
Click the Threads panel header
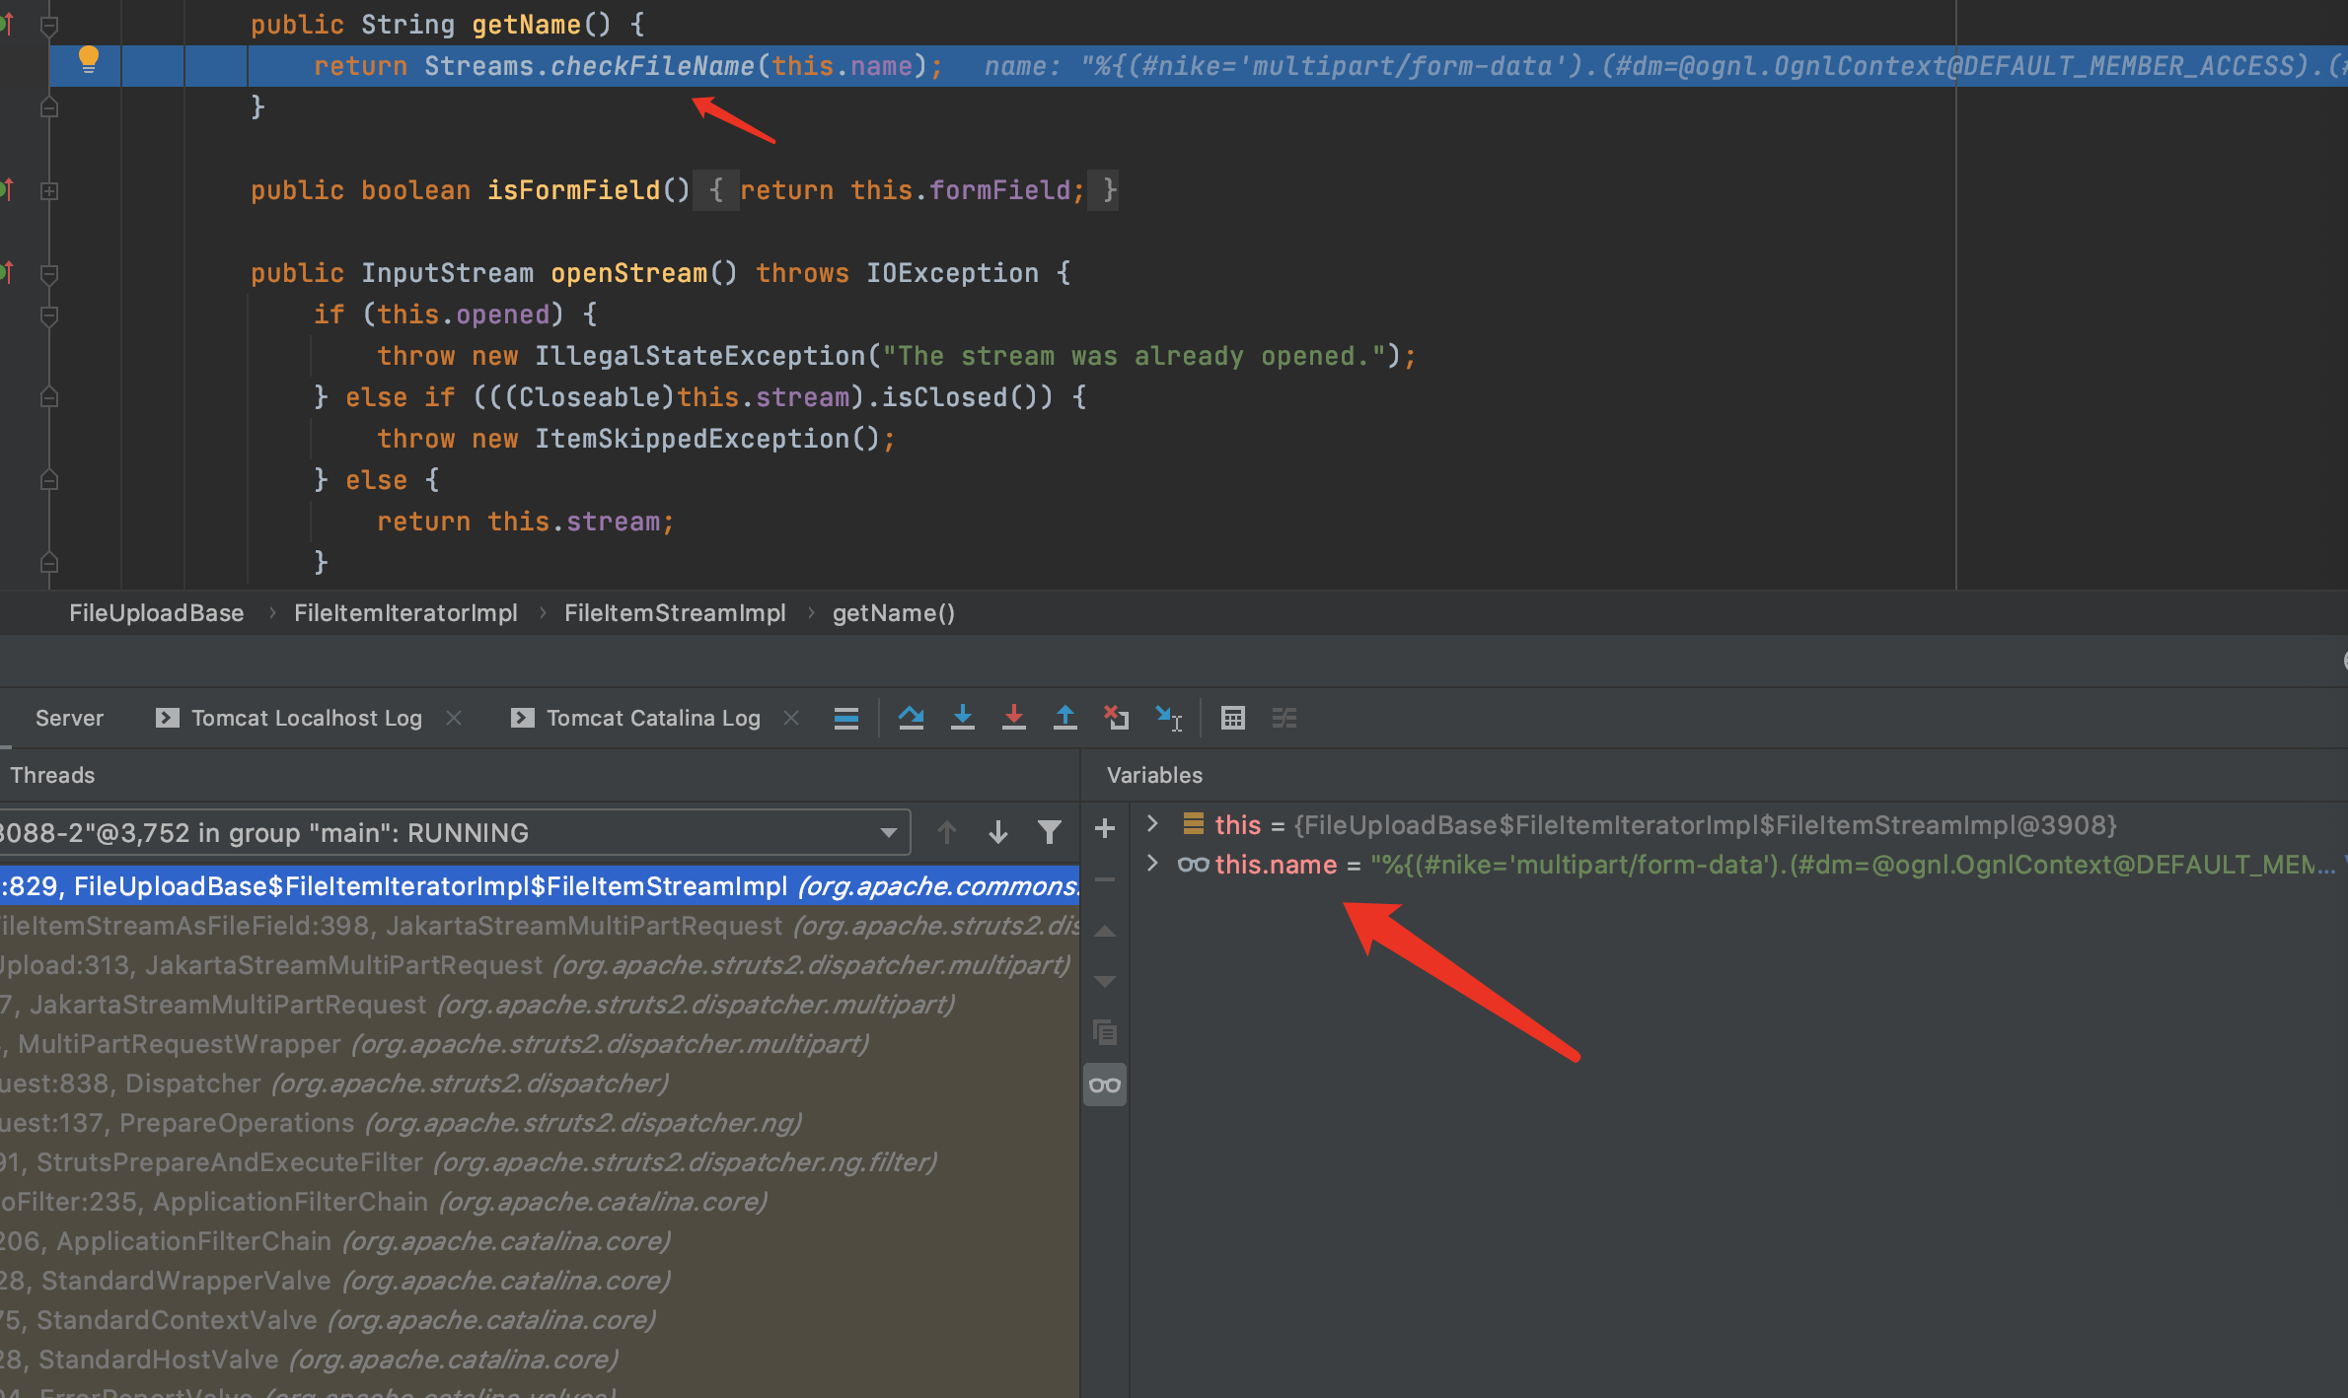52,775
